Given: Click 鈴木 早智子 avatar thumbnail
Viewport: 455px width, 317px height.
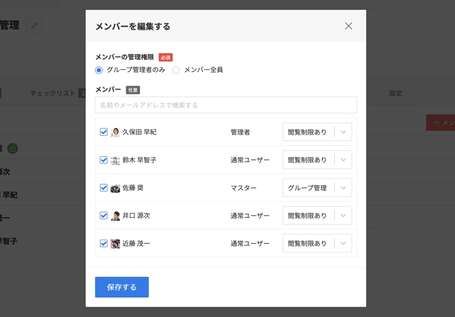Looking at the screenshot, I should pos(115,160).
